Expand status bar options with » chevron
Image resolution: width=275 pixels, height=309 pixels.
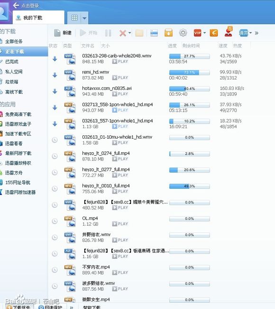(x=72, y=307)
